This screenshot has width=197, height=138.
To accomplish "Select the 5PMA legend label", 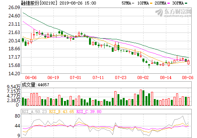I will coord(126,3).
